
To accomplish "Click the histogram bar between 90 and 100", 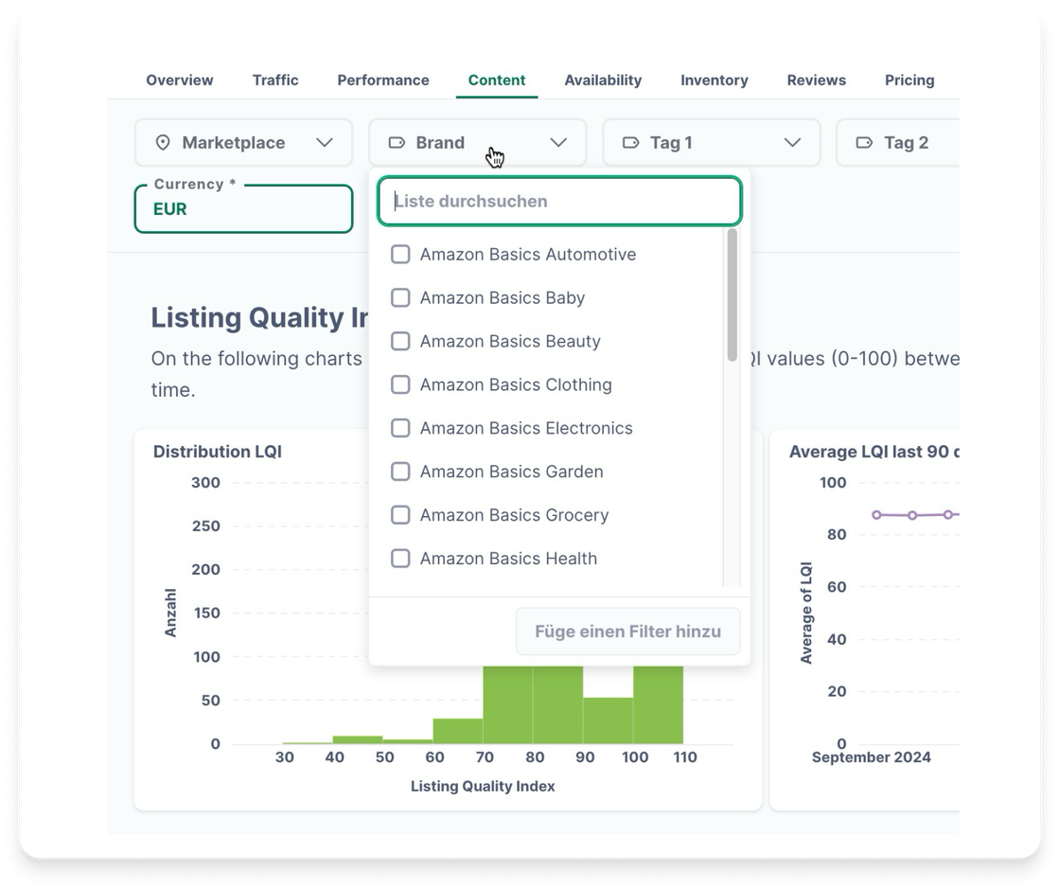I will [x=608, y=721].
